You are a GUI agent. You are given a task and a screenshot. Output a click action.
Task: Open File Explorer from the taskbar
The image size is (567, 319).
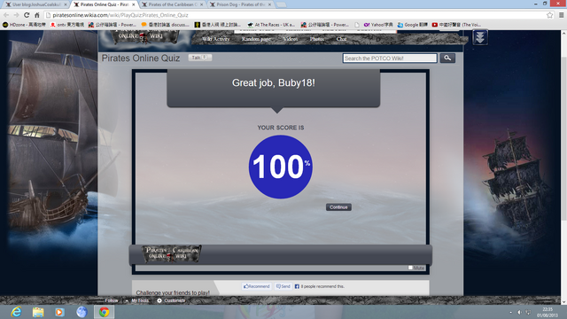click(x=38, y=312)
